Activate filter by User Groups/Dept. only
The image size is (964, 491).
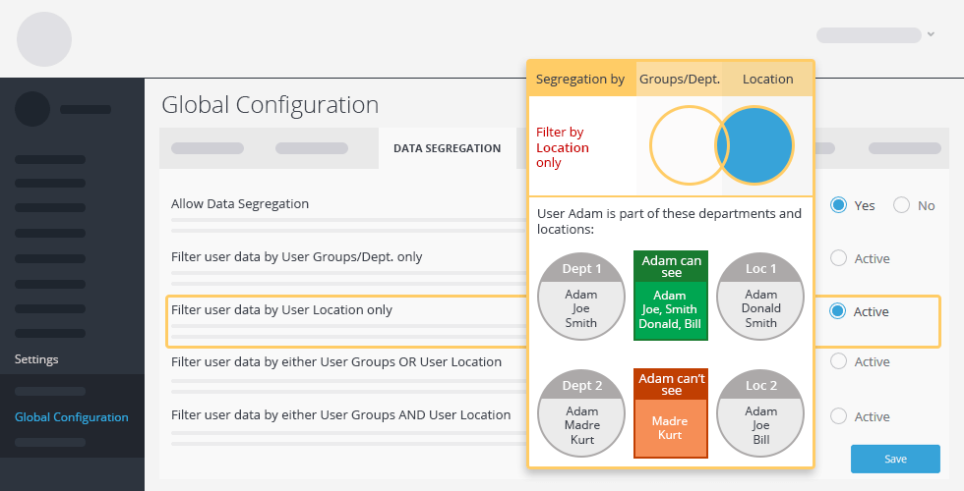pyautogui.click(x=838, y=258)
